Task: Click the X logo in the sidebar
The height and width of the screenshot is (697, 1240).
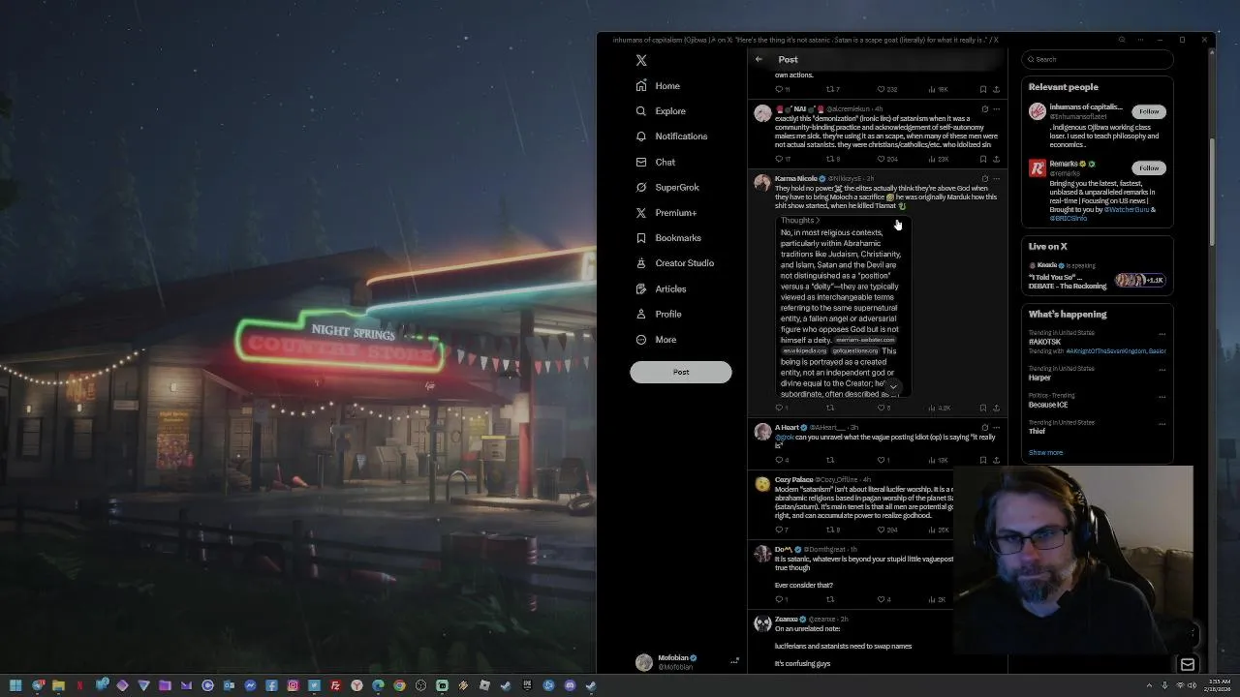Action: (641, 60)
